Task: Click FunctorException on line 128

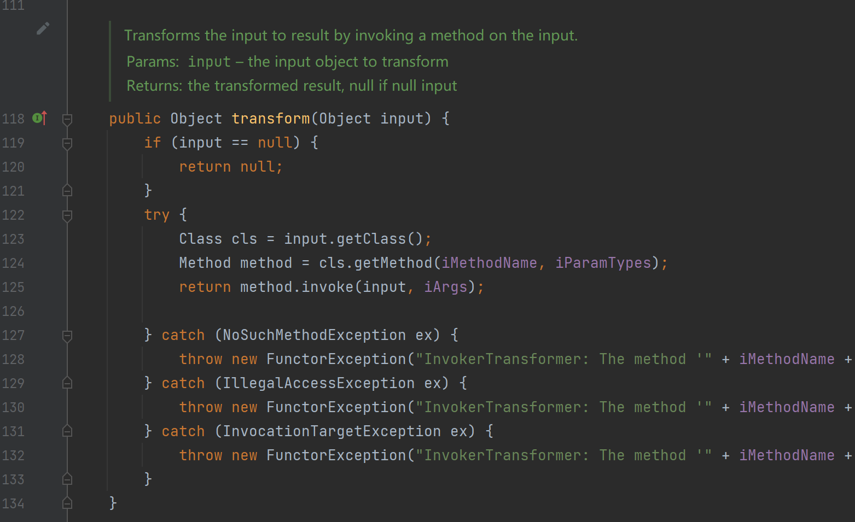Action: (336, 359)
